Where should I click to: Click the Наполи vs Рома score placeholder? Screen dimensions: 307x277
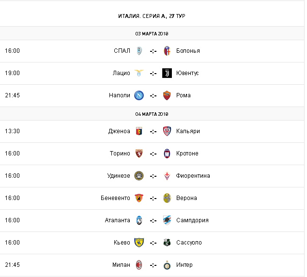tap(153, 95)
